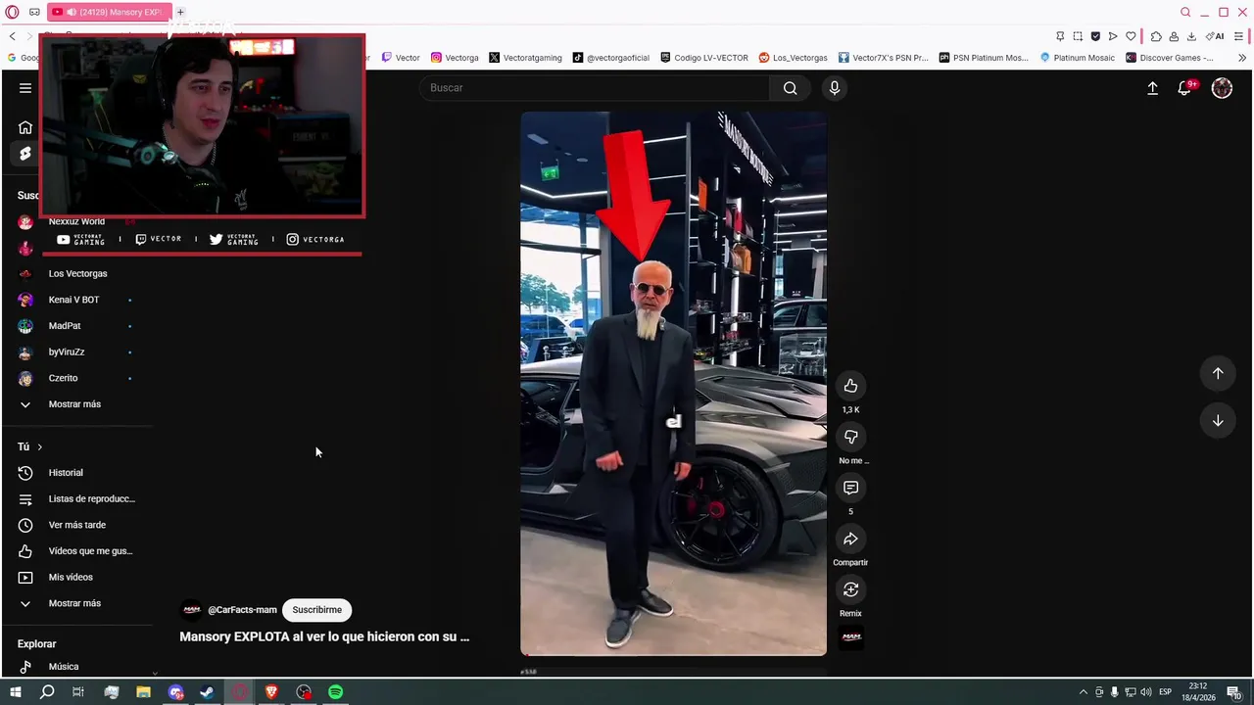Image resolution: width=1254 pixels, height=705 pixels.
Task: Take a snapshot with Opera's capture tool
Action: click(1078, 36)
